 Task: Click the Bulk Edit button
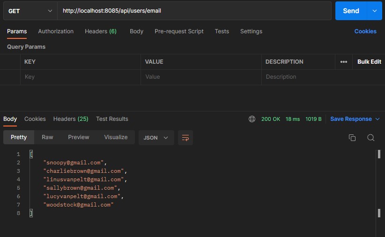(369, 62)
